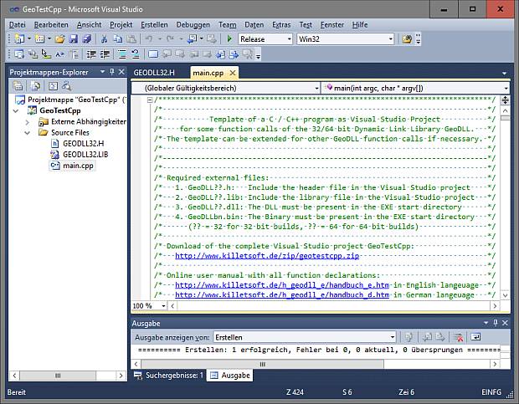Open the Debuggen menu
The height and width of the screenshot is (404, 519).
[193, 25]
